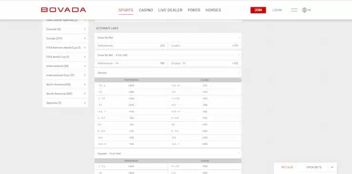Open the Login link
This screenshot has height=174, width=352.
[x=277, y=10]
